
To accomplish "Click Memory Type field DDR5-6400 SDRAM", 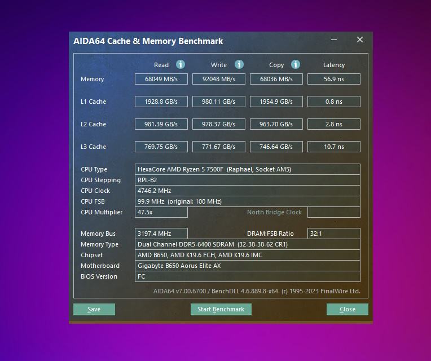I will click(248, 244).
